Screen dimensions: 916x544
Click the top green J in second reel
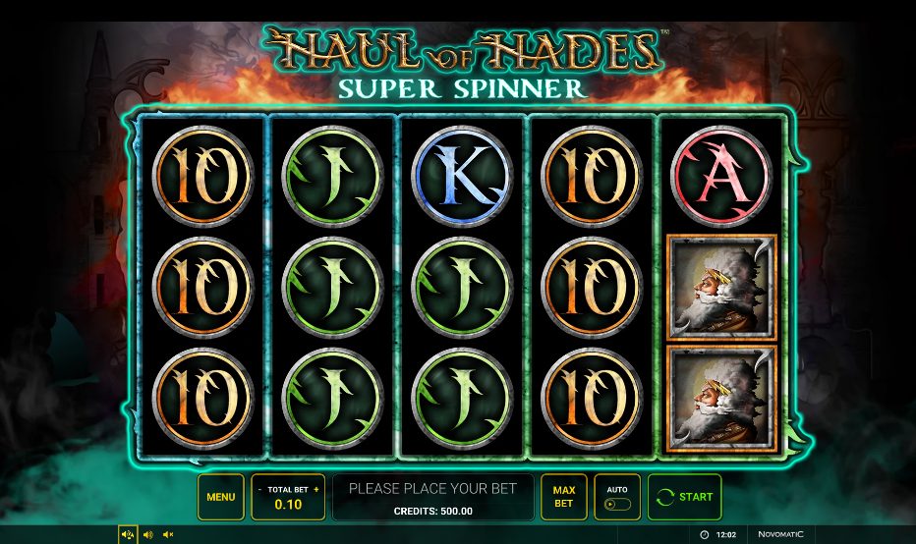pos(332,176)
